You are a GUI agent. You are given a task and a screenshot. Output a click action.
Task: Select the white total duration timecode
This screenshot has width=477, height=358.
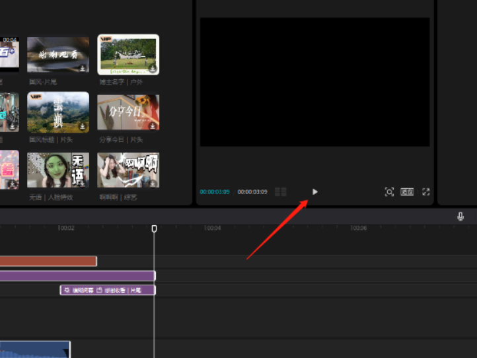coord(252,192)
